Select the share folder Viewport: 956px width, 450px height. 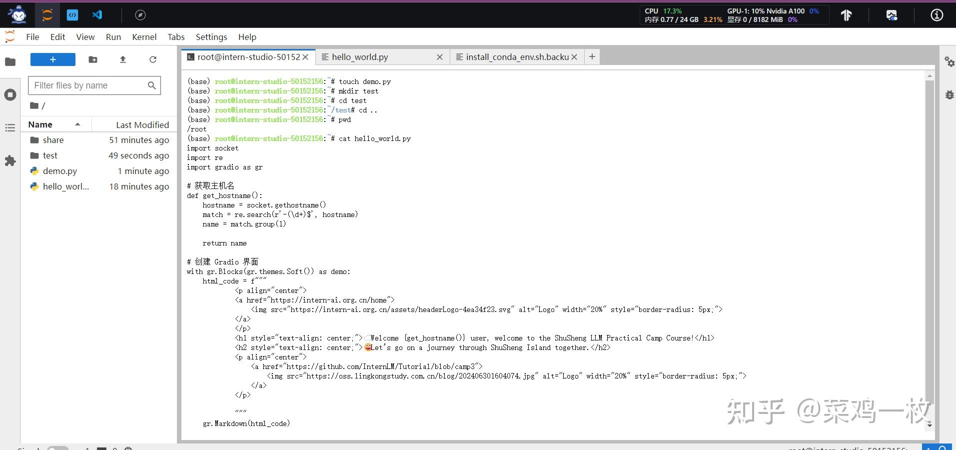click(99, 140)
